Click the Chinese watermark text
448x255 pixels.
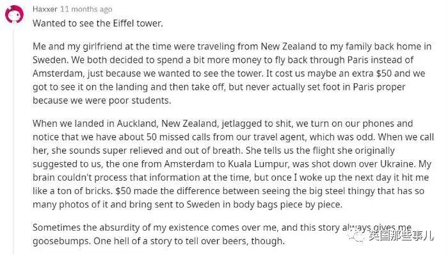coord(400,236)
